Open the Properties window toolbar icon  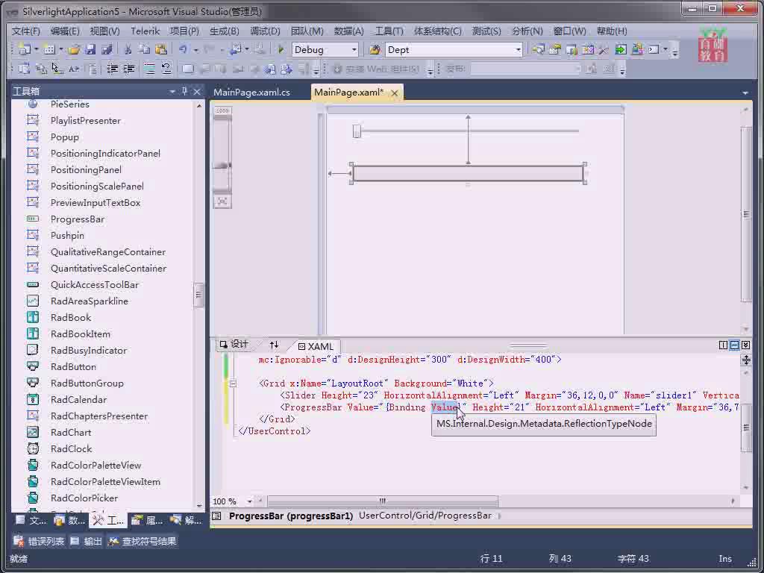click(555, 50)
